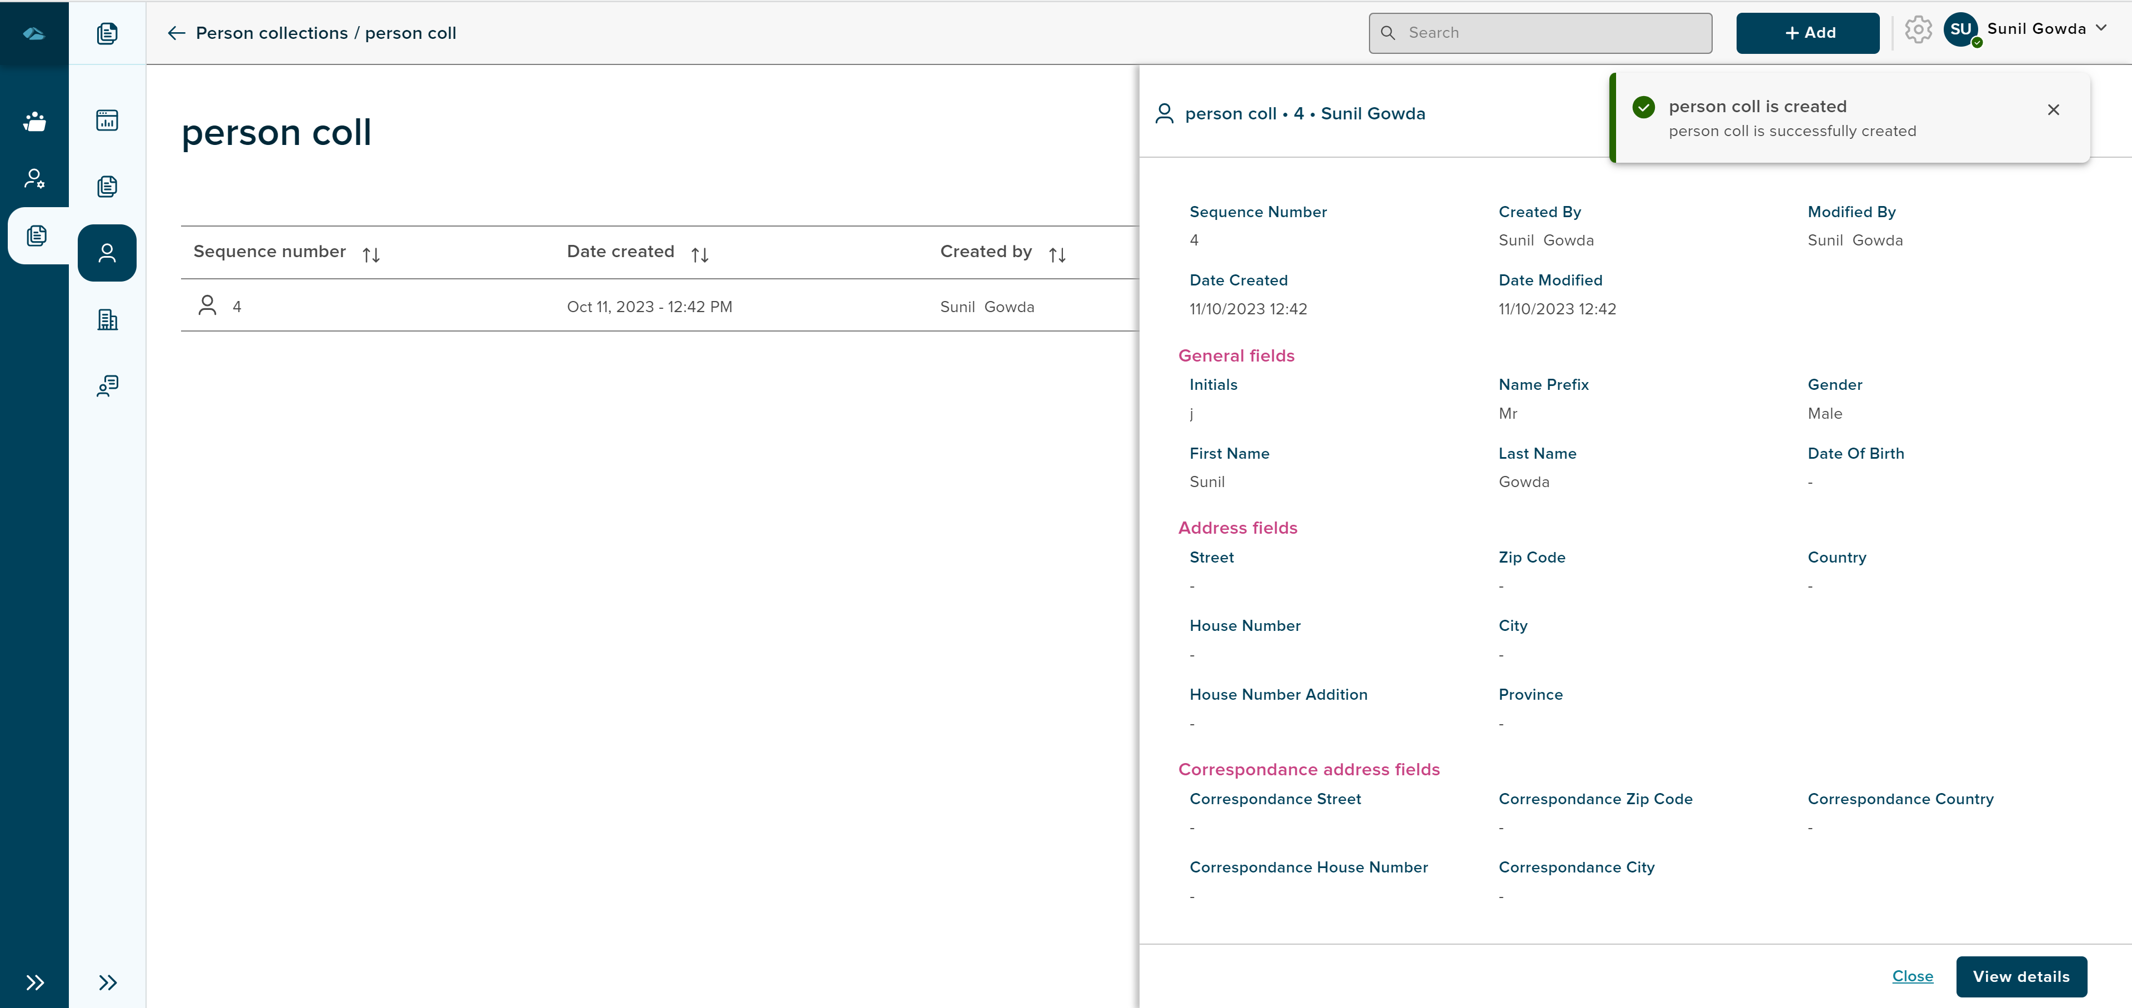Expand the dark sidebar with double chevron
The height and width of the screenshot is (1008, 2132).
coord(35,982)
